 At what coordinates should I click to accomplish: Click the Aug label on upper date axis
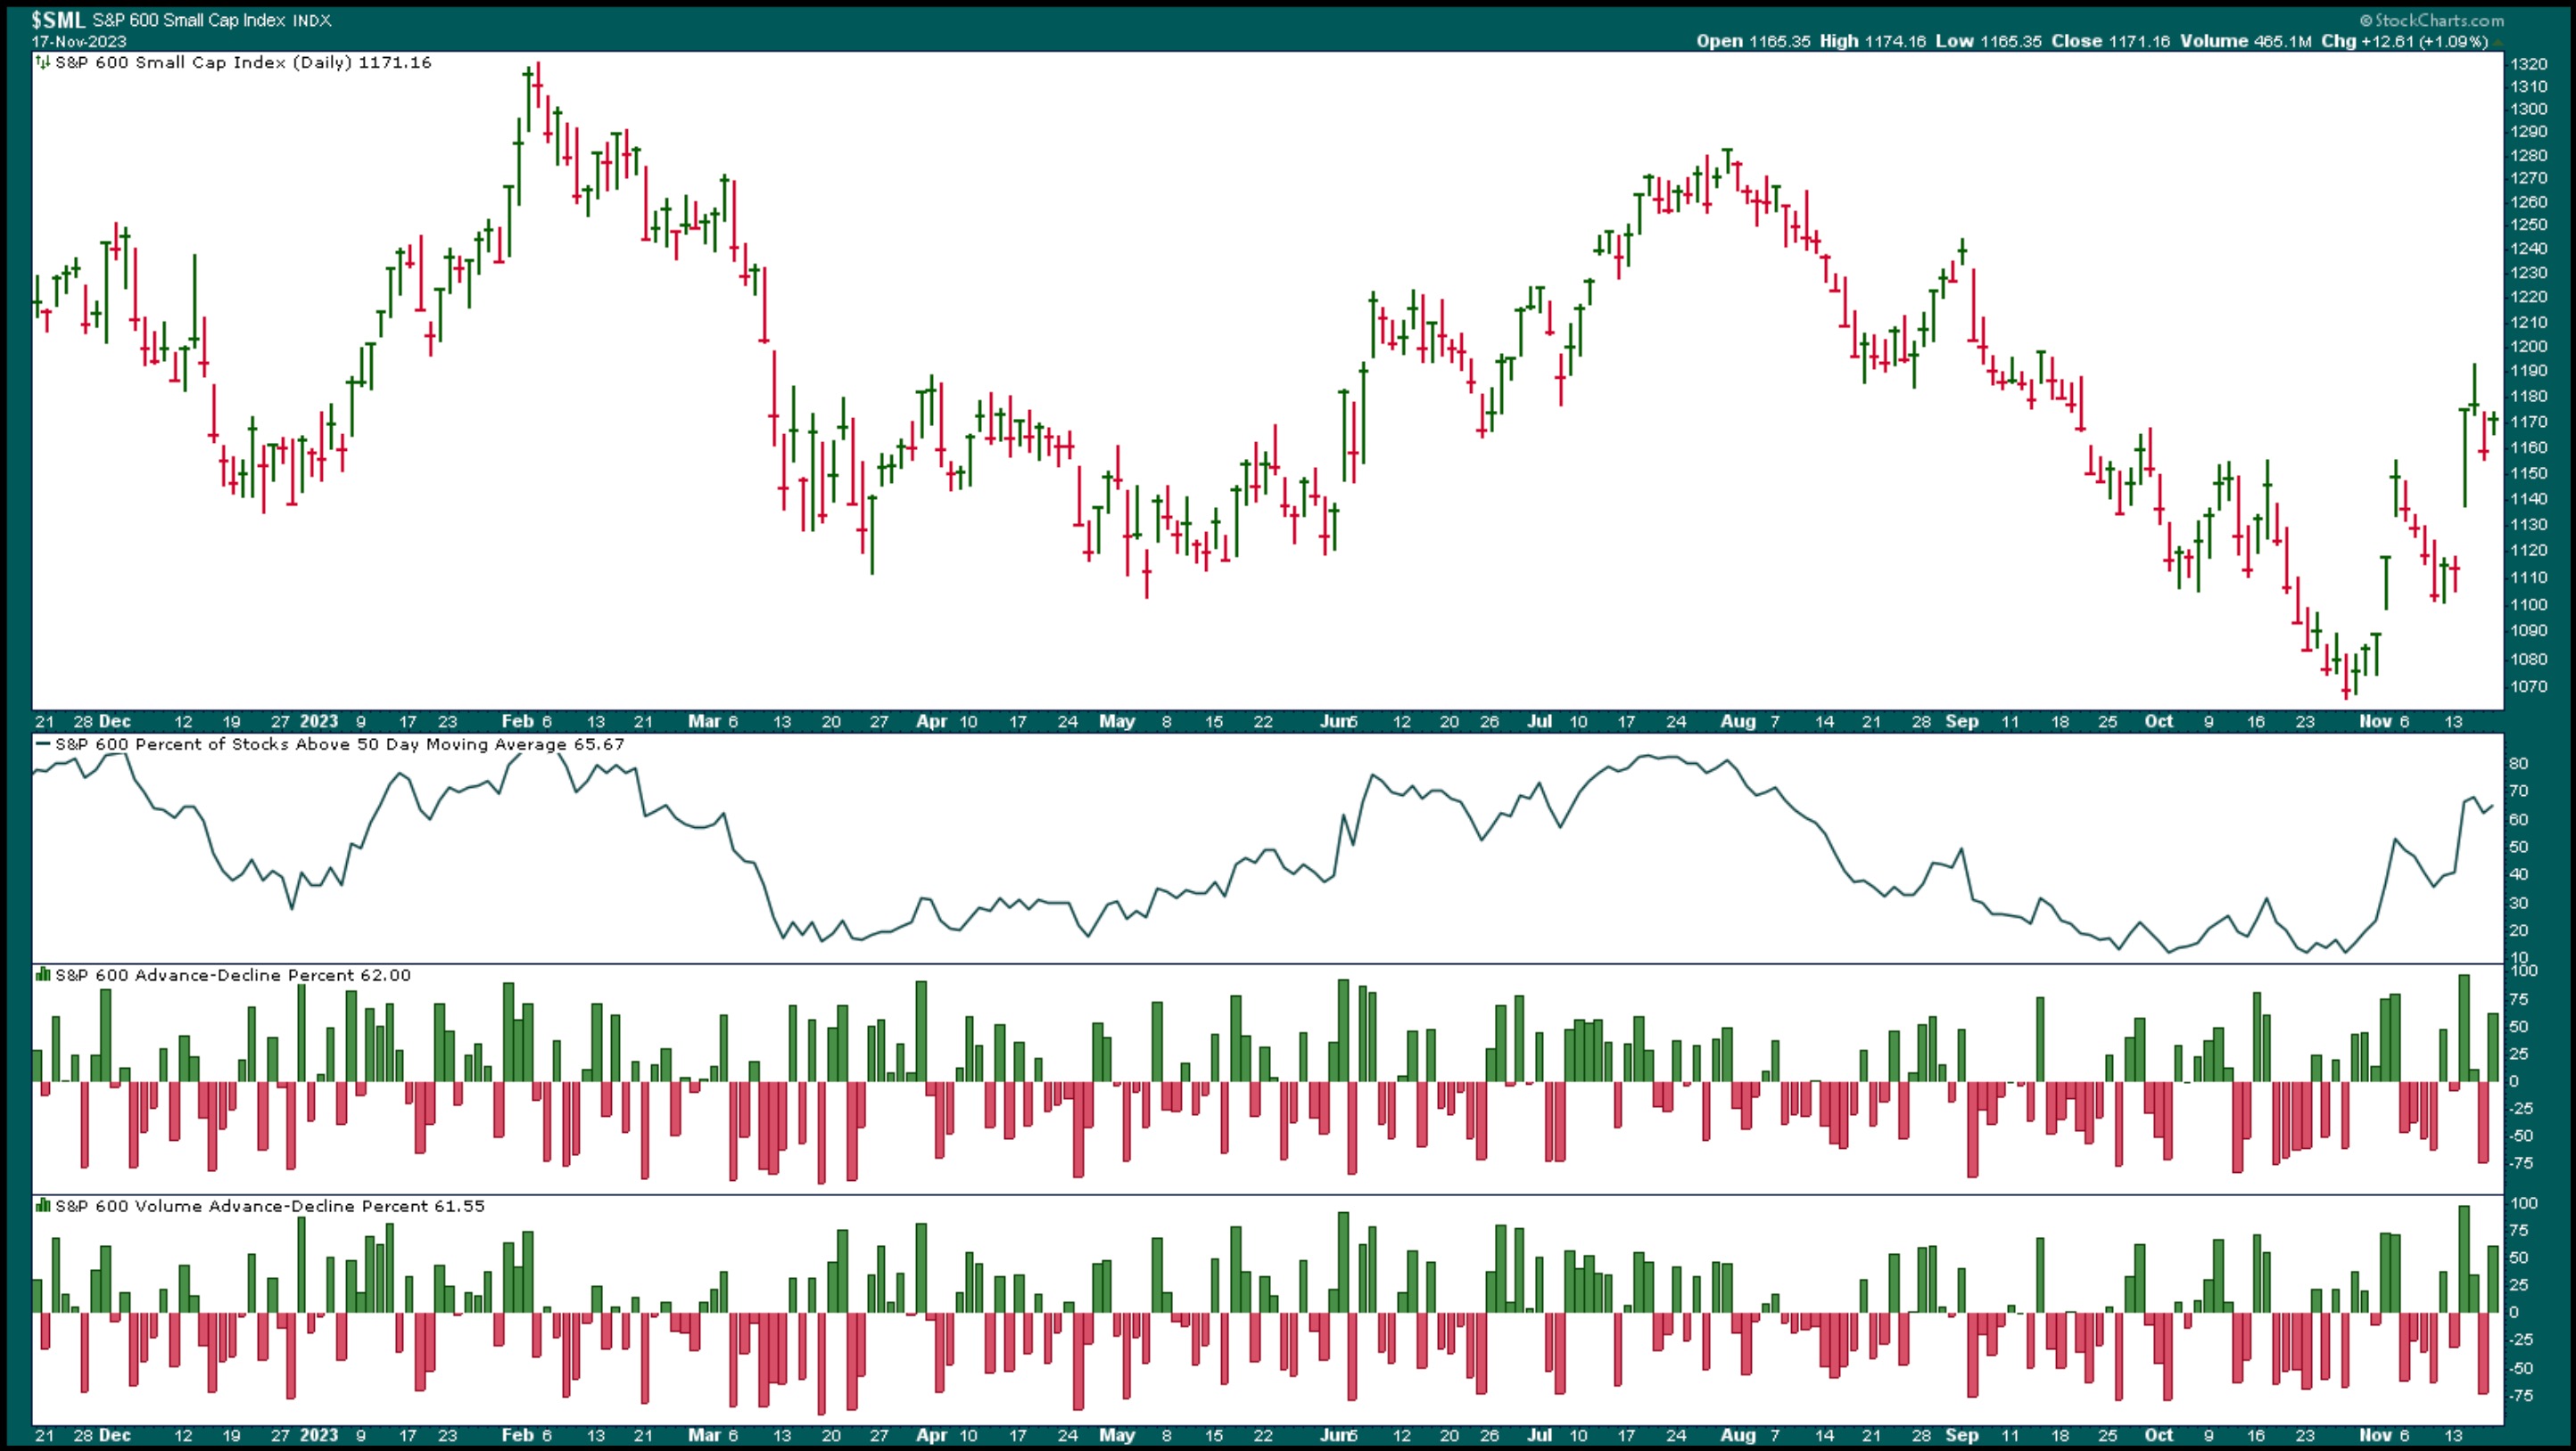(1738, 722)
